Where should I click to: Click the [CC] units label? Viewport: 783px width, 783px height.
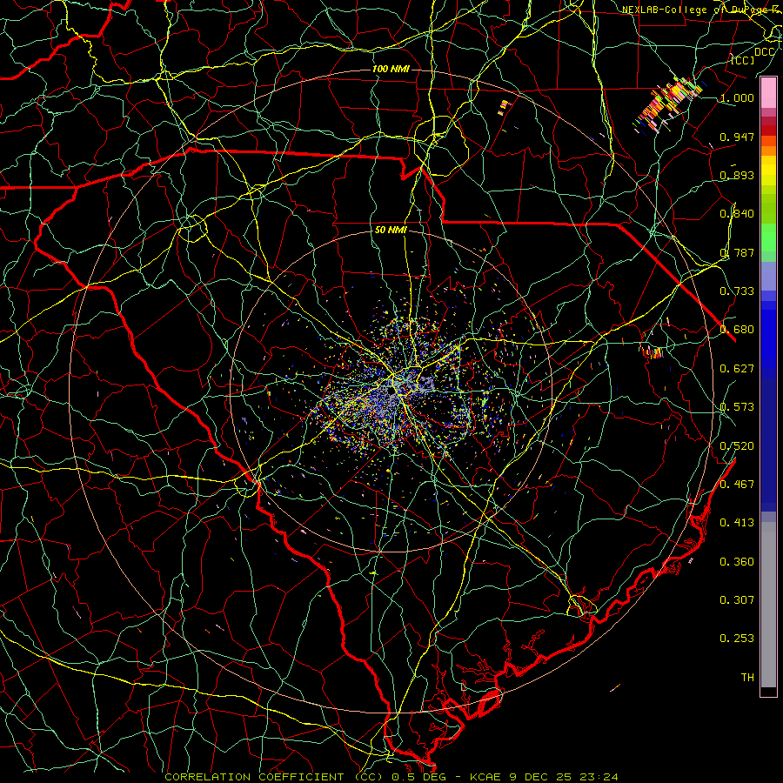coord(743,60)
